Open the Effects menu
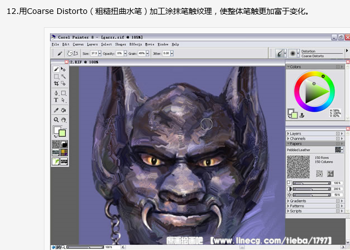 (x=136, y=45)
